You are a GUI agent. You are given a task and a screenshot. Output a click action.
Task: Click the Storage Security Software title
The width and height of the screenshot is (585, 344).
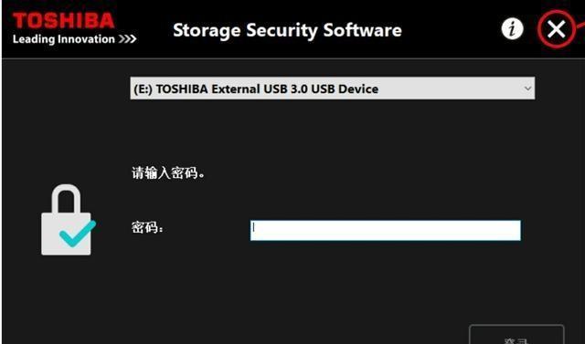[x=287, y=30]
